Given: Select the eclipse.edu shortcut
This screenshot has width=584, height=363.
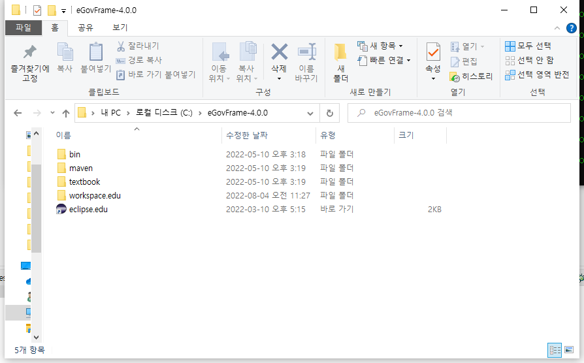Looking at the screenshot, I should tap(82, 209).
